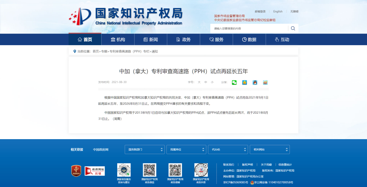
Task: Click 联系我们 in footer
Action: click(x=228, y=165)
